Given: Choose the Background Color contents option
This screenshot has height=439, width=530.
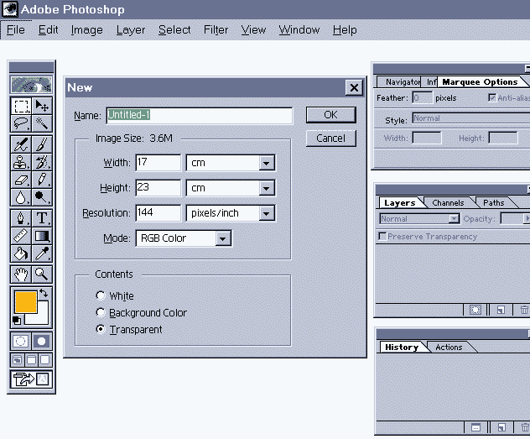Looking at the screenshot, I should 101,312.
